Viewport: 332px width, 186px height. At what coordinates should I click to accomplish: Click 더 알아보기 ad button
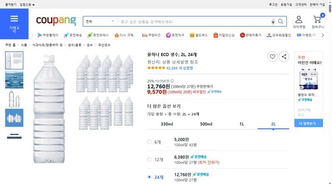[x=308, y=123]
